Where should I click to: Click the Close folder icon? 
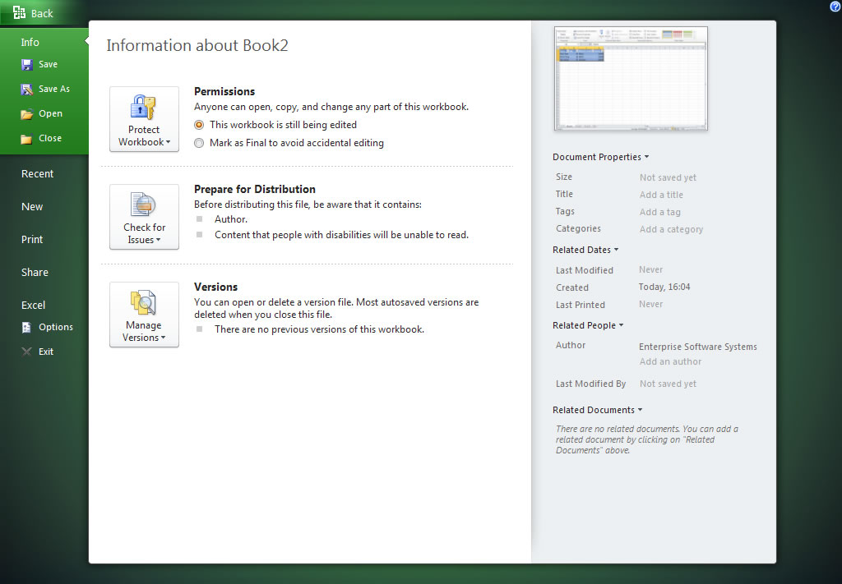click(27, 139)
